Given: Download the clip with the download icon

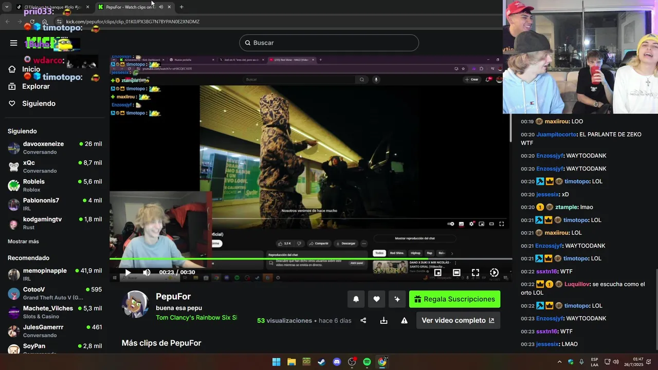Looking at the screenshot, I should point(383,320).
